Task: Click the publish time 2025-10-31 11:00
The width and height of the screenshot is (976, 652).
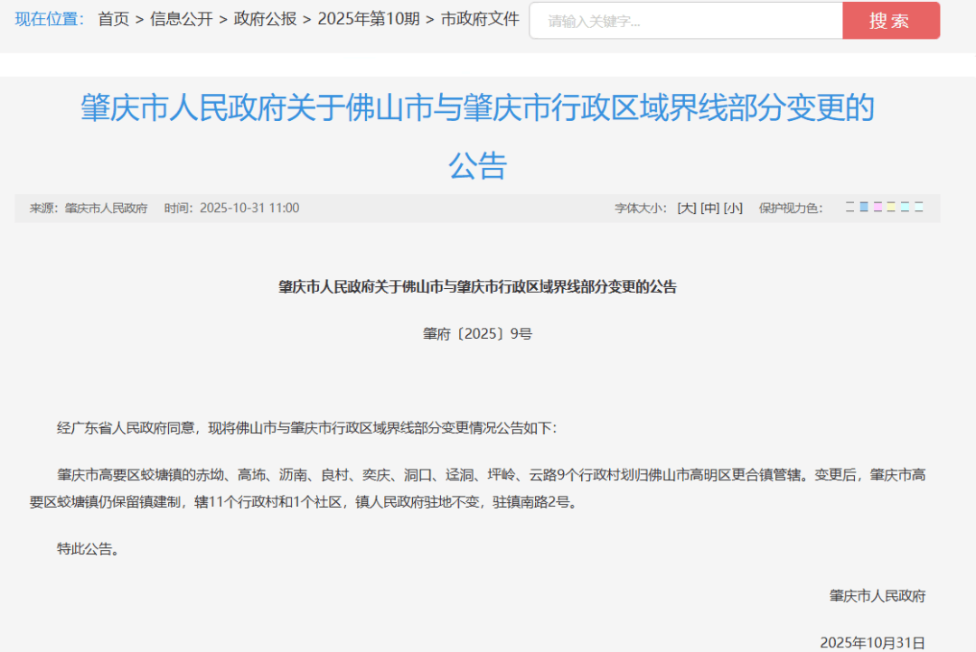Action: pos(249,209)
